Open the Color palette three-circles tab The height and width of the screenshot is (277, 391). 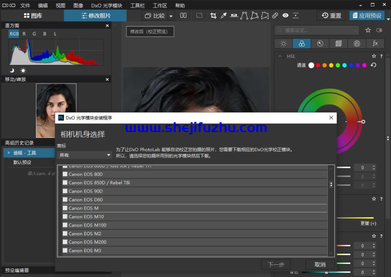pyautogui.click(x=302, y=44)
